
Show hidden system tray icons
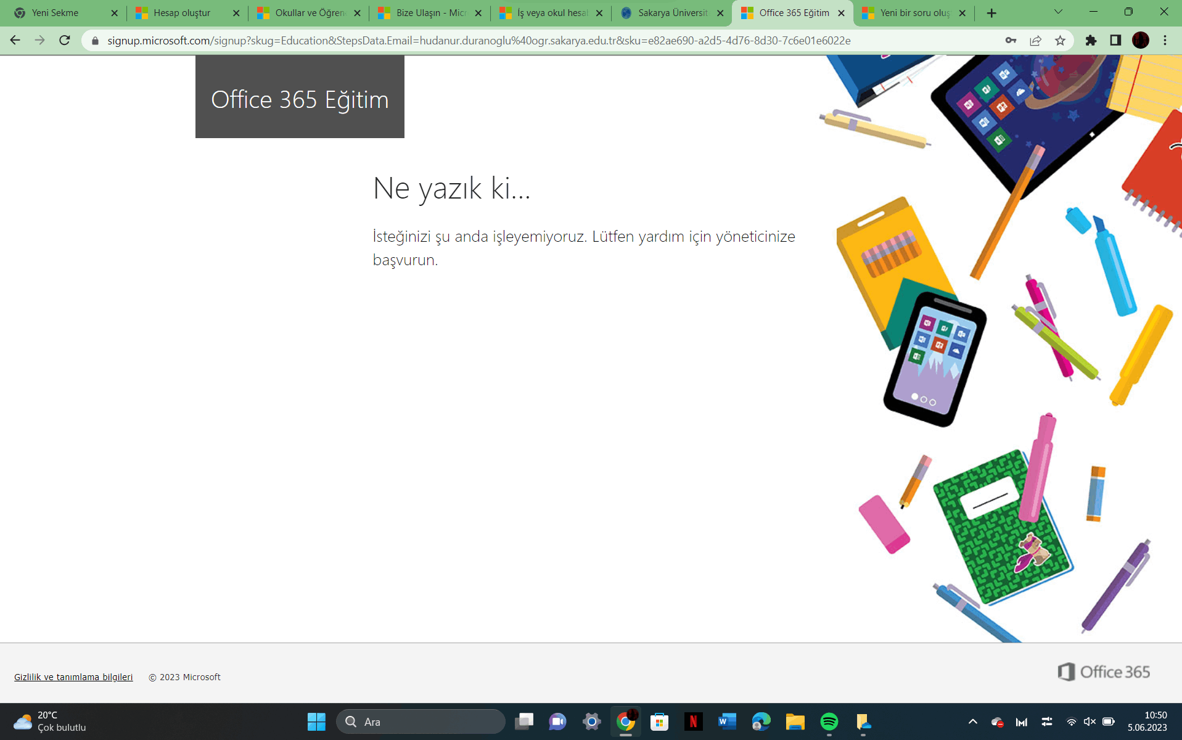[x=973, y=721]
